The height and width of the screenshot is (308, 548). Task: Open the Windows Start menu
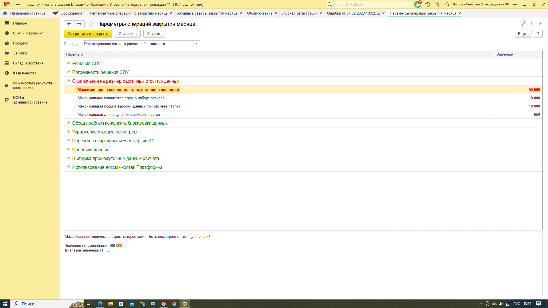tap(5, 304)
